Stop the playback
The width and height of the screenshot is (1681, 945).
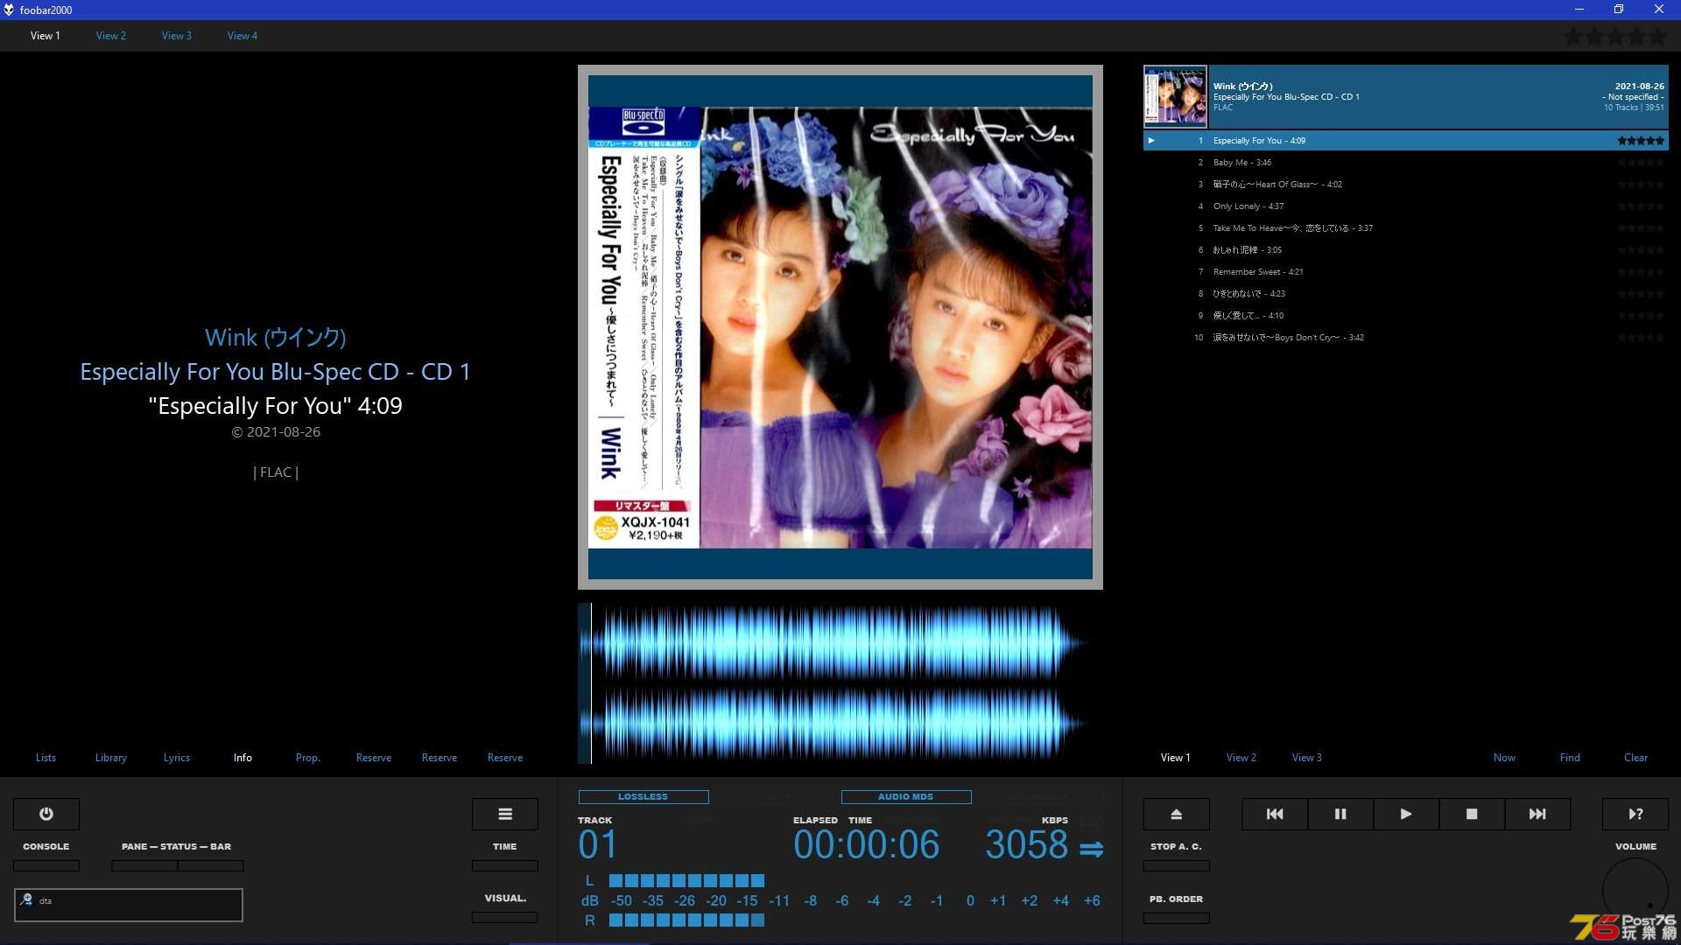point(1472,814)
